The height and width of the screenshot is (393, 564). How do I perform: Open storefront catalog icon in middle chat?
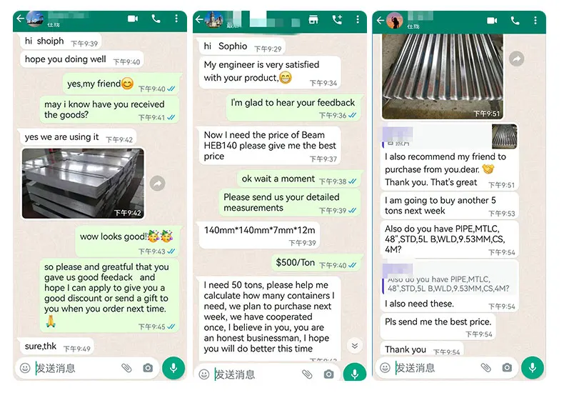(313, 19)
